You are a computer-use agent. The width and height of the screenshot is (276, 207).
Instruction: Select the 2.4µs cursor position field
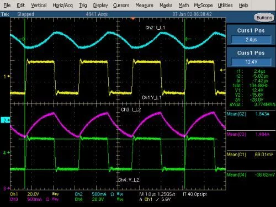(251, 39)
